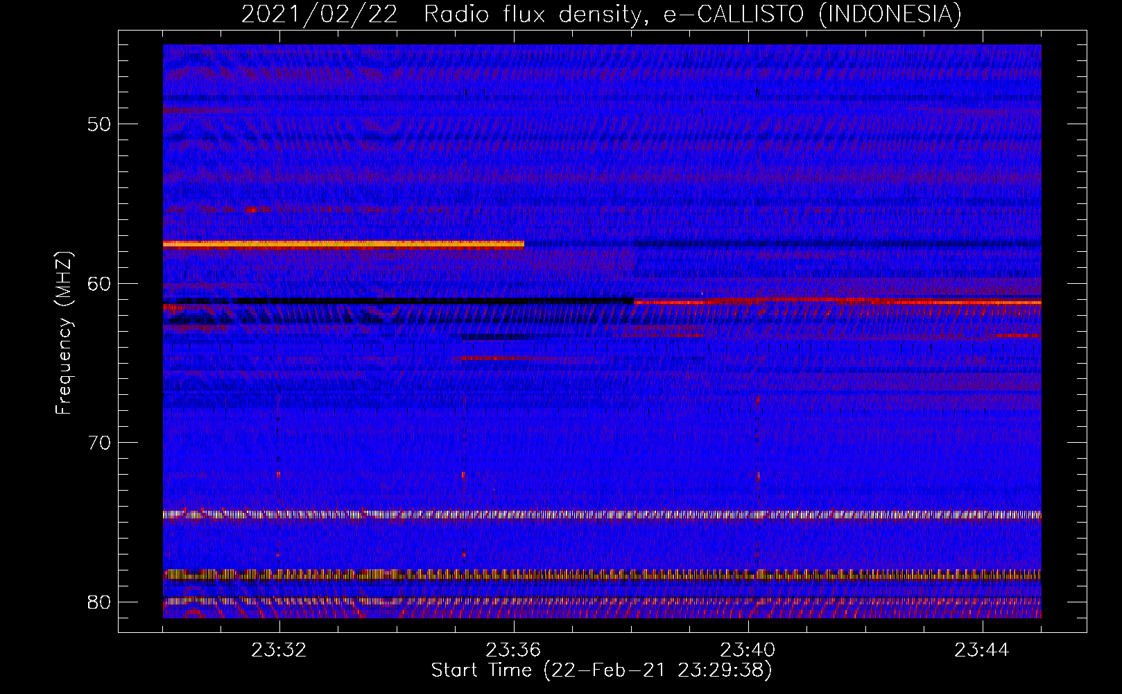Select the 70 frequency tick label

point(100,443)
